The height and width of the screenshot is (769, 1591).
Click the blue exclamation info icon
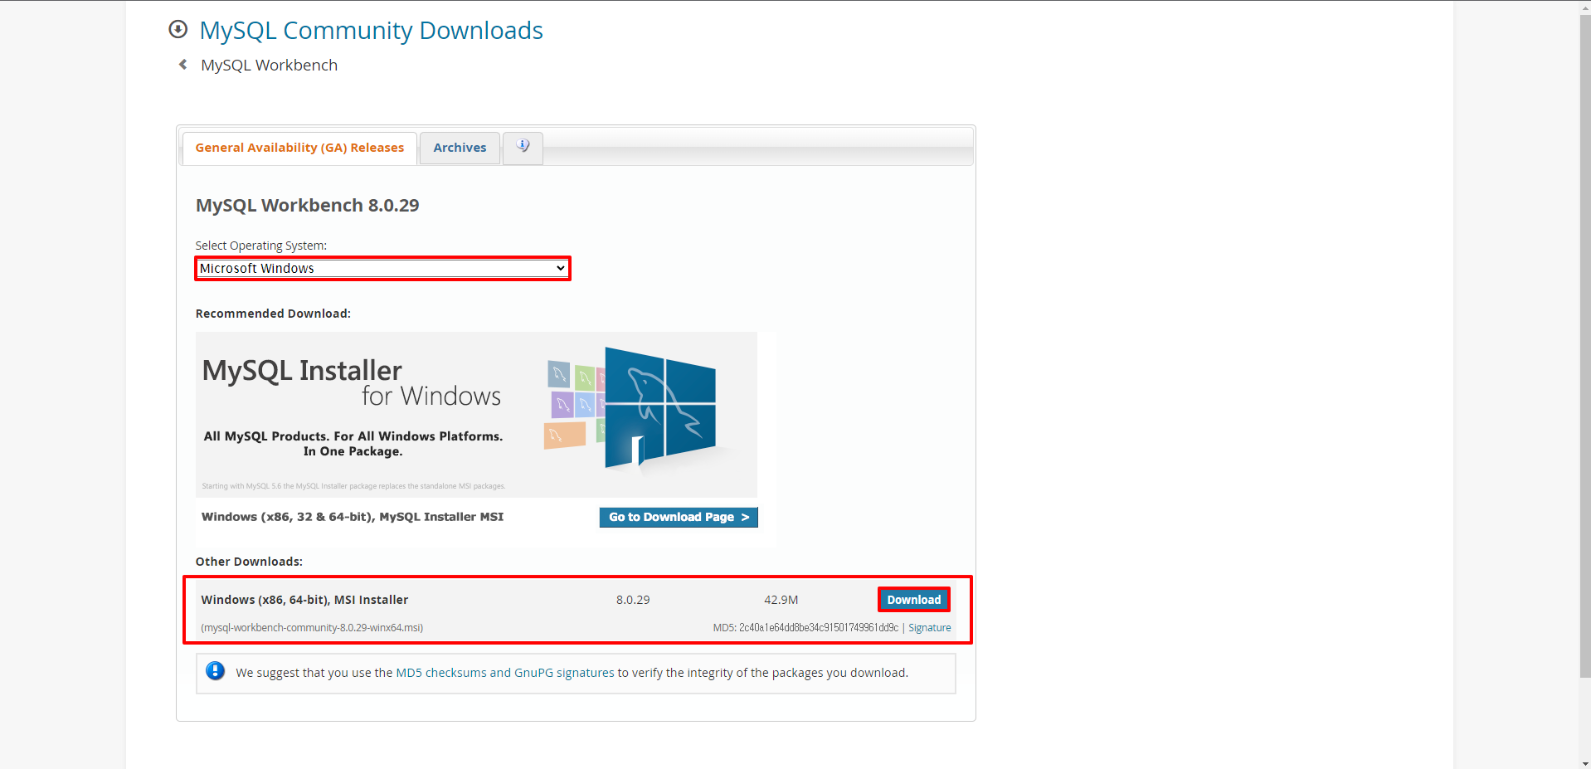[215, 671]
